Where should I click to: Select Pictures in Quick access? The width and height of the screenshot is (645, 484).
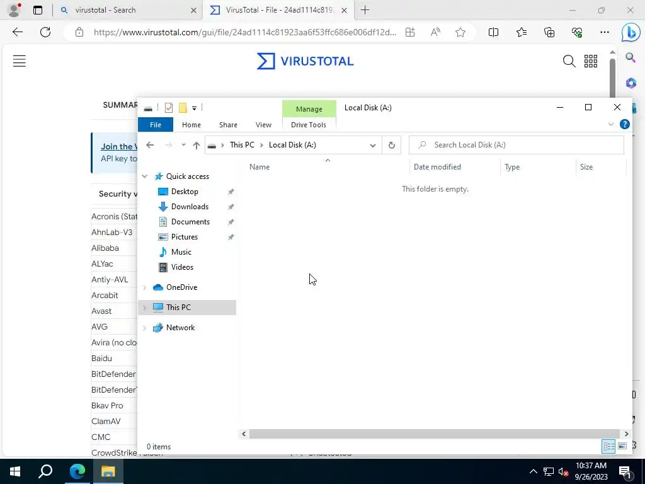[x=185, y=237]
